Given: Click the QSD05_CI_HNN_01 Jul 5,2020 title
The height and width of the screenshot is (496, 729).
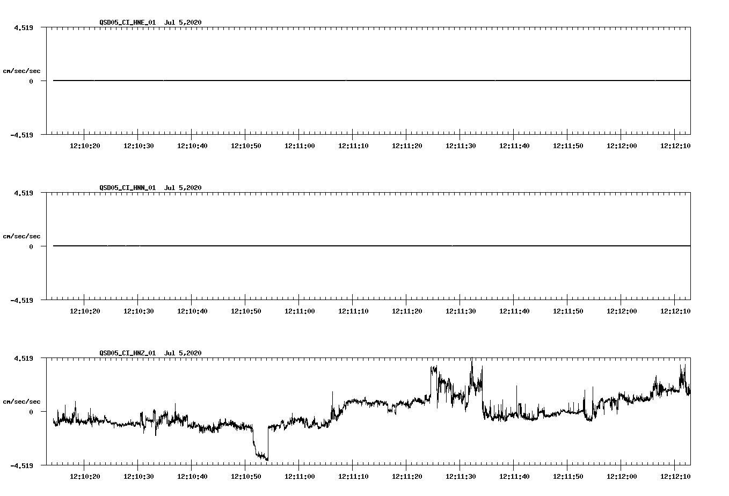Looking at the screenshot, I should tap(150, 187).
